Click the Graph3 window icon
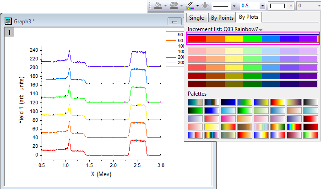This screenshot has width=321, height=189. click(8, 21)
